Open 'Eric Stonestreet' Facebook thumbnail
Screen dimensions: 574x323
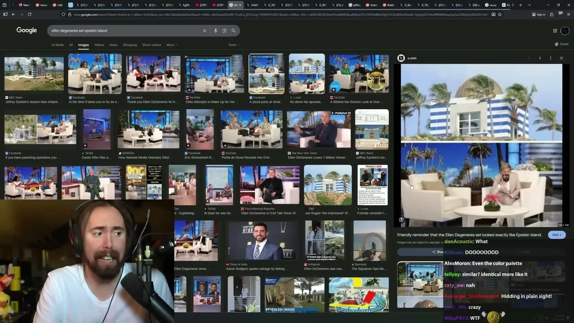coord(200,129)
